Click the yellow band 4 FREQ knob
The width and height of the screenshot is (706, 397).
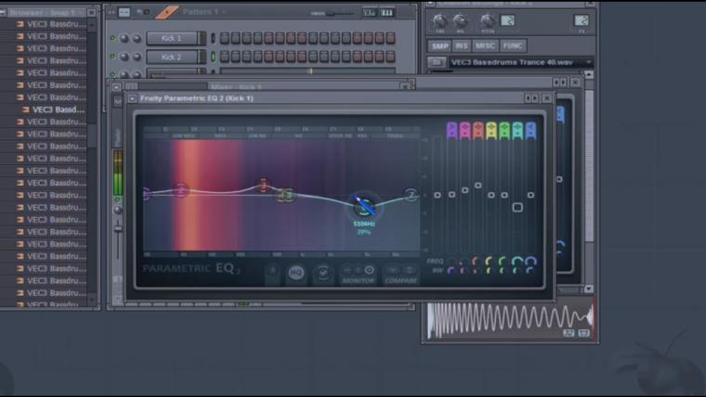pos(490,261)
